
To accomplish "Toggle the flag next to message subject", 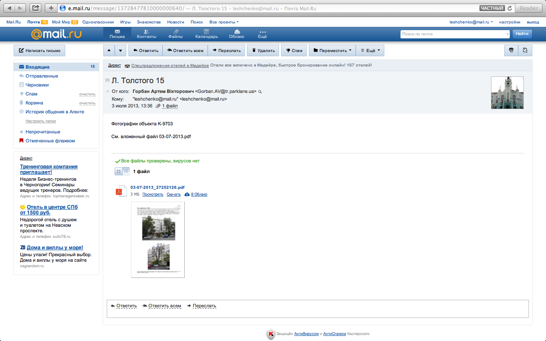I will 107,81.
